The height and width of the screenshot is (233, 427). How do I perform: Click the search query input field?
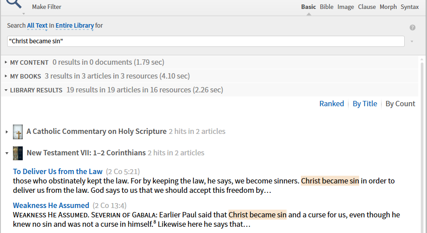[205, 42]
